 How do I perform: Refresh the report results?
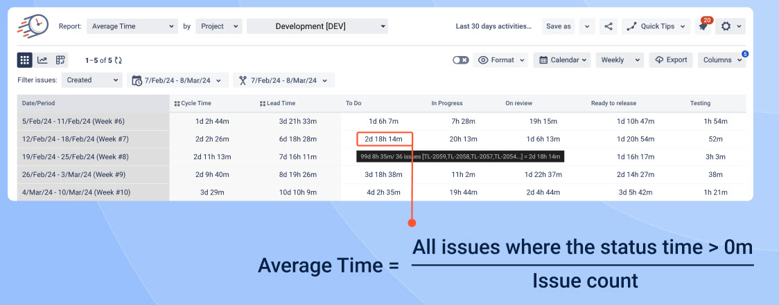[x=119, y=60]
